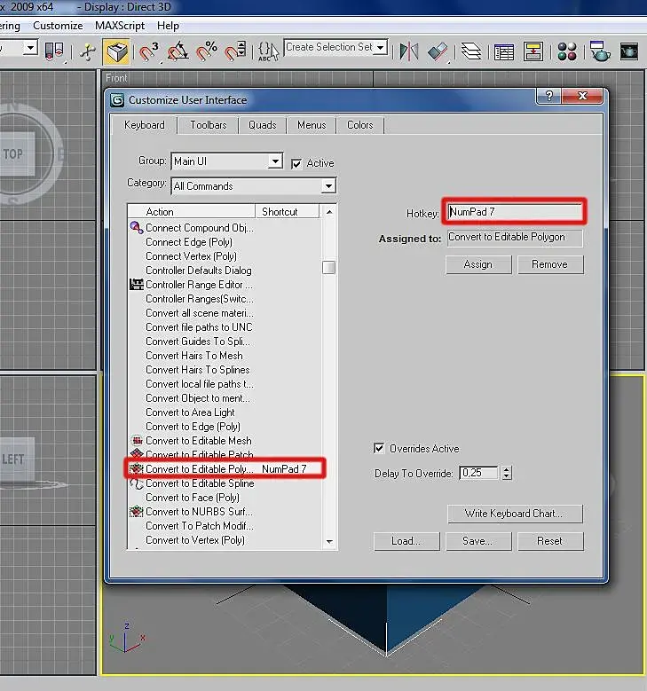Click Delay To Override spinner arrows
The image size is (647, 691).
click(x=507, y=473)
